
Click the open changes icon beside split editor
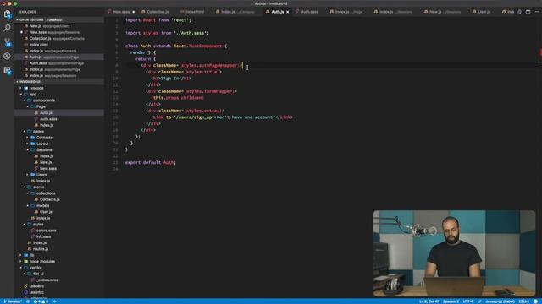tap(519, 12)
